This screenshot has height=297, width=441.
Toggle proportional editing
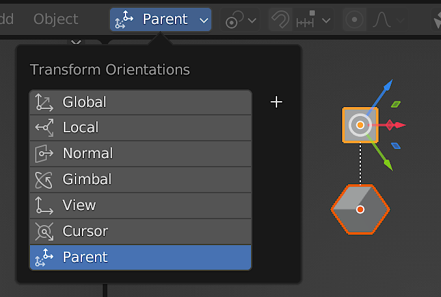click(x=354, y=19)
